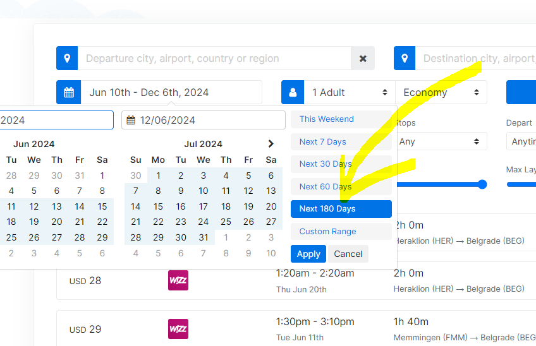Click the Apply button
Viewport: 536px width, 346px height.
point(308,254)
